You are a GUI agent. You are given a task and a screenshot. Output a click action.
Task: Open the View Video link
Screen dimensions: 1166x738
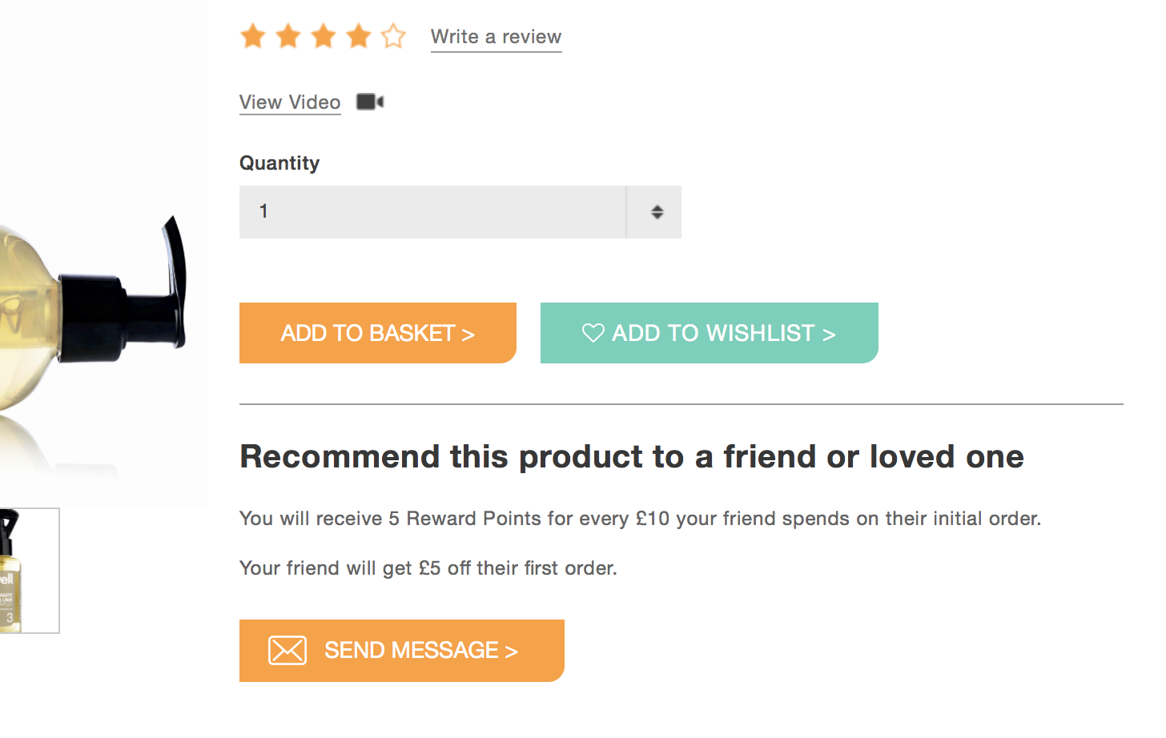pyautogui.click(x=290, y=102)
